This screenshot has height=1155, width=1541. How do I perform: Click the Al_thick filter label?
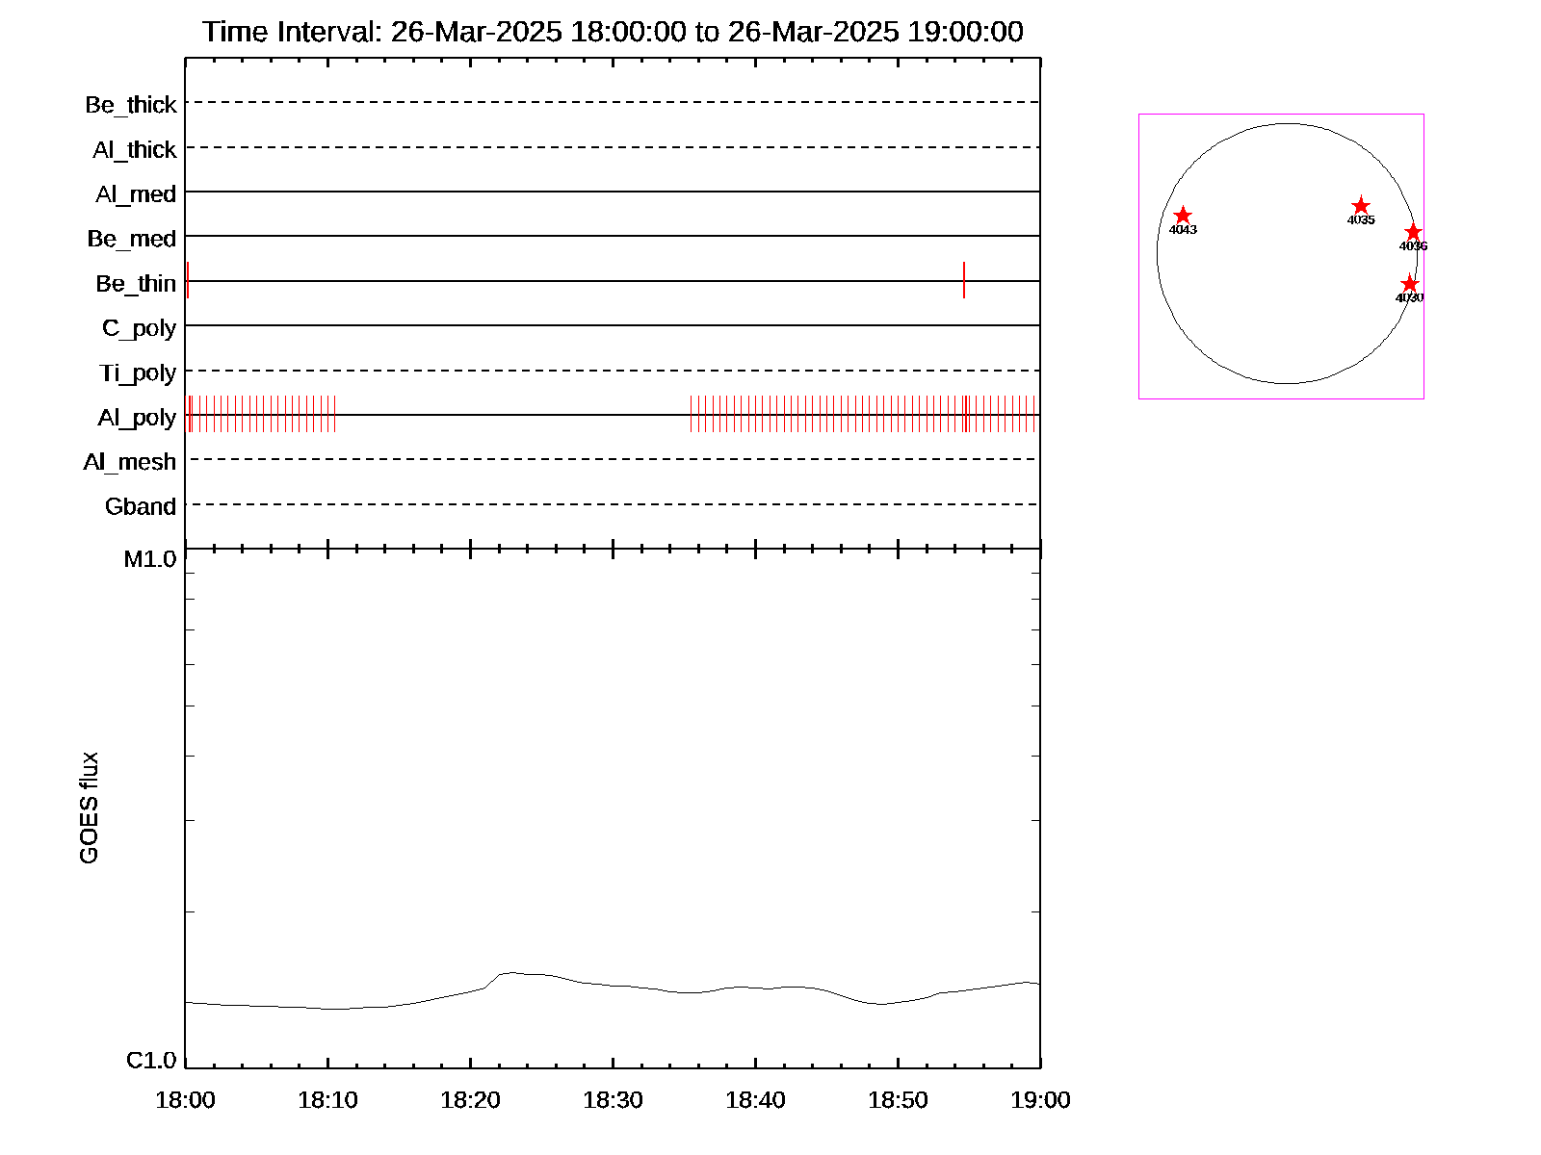coord(135,150)
